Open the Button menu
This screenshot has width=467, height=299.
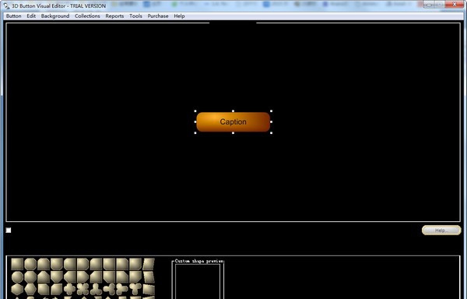[13, 16]
